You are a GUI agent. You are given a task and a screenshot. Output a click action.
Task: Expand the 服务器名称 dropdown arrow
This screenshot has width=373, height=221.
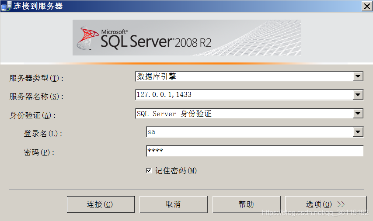(x=358, y=95)
